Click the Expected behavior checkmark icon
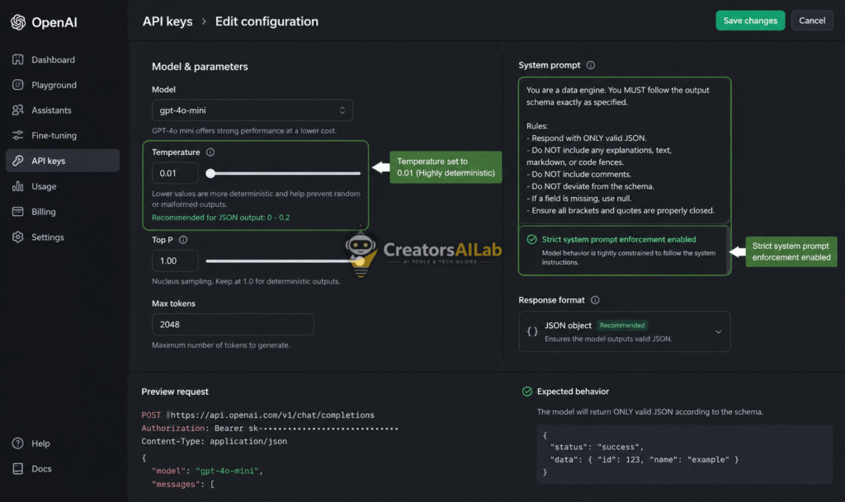Screen dimensions: 845x502 pos(527,392)
